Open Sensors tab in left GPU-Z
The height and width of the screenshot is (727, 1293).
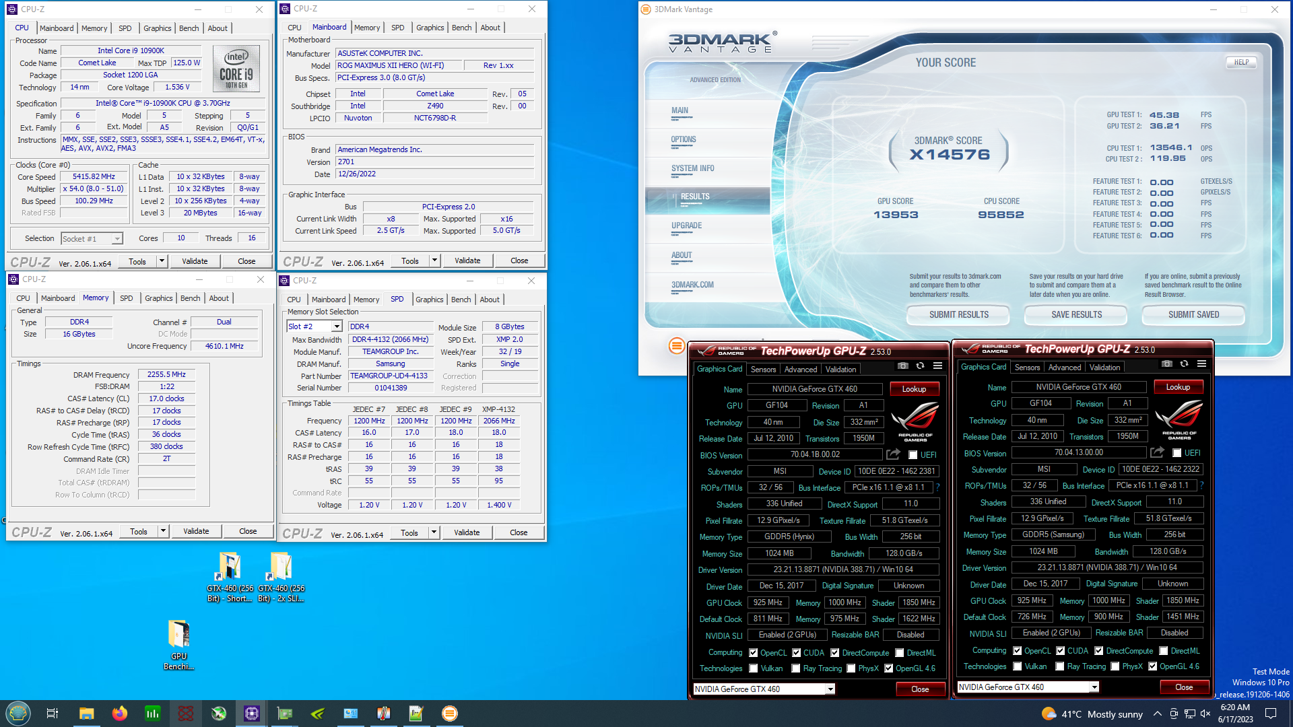click(763, 369)
